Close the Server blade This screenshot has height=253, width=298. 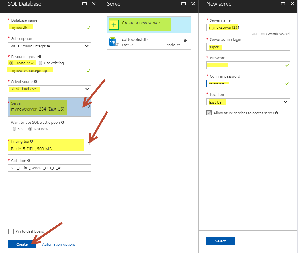coord(193,4)
